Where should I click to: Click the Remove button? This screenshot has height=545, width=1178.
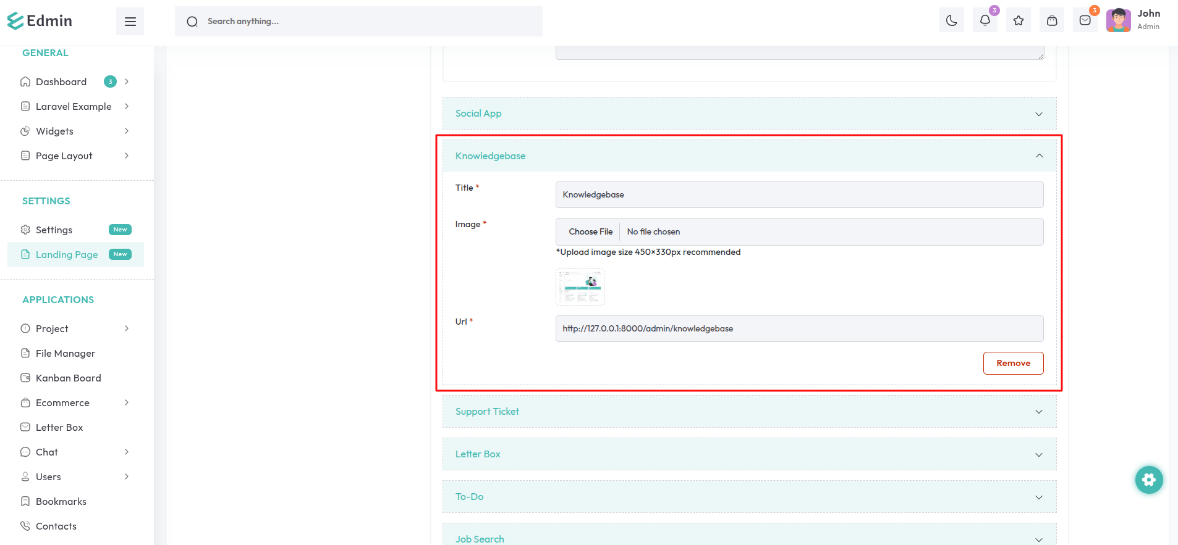click(1012, 363)
